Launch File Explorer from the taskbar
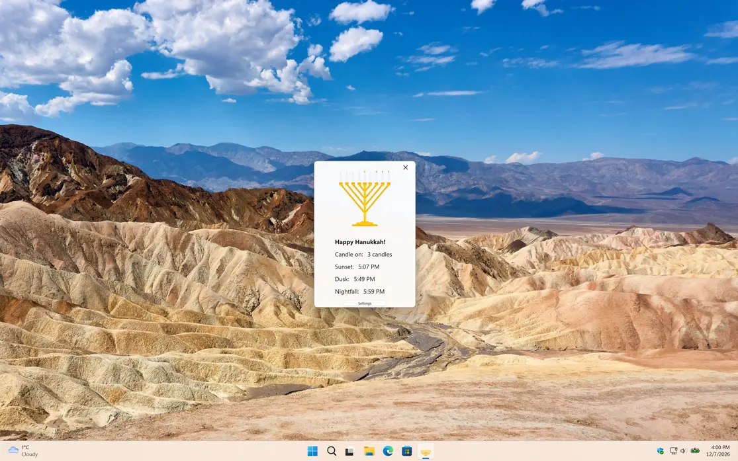Image resolution: width=738 pixels, height=461 pixels. pos(369,451)
